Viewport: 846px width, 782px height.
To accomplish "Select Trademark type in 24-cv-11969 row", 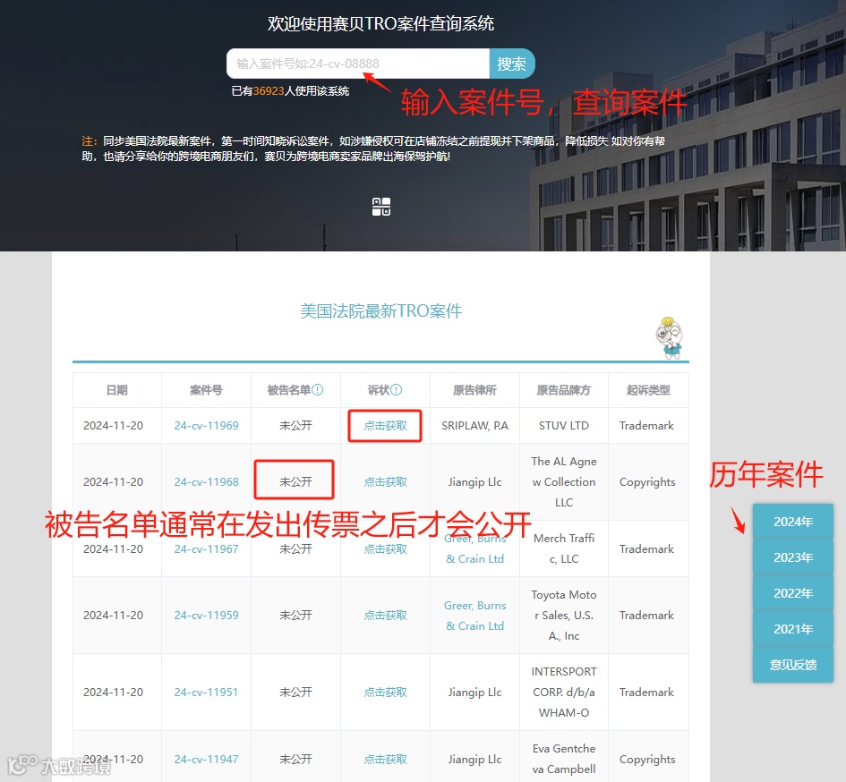I will (x=646, y=426).
